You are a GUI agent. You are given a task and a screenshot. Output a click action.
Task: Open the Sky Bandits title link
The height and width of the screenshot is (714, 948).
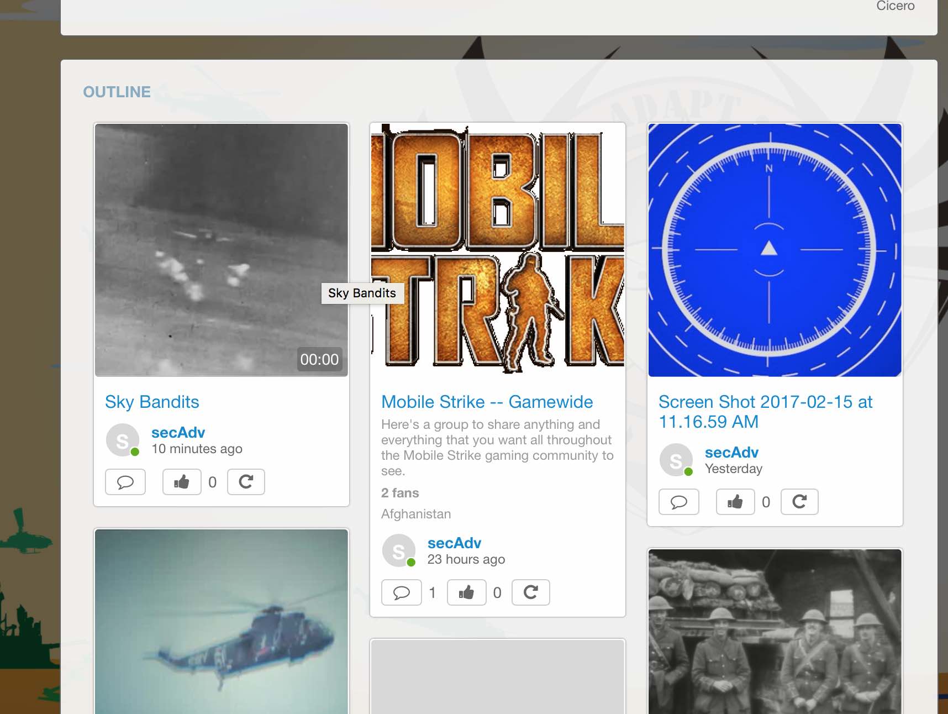click(x=152, y=402)
